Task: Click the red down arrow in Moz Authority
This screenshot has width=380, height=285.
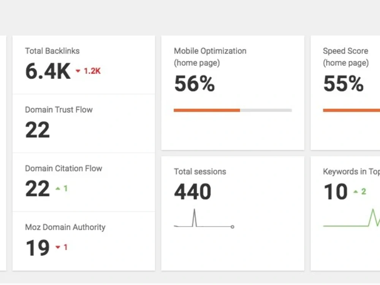Action: 58,247
